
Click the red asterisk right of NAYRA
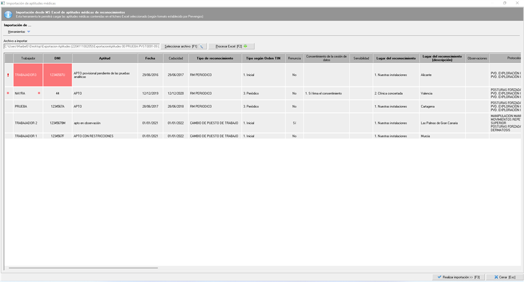(39, 93)
